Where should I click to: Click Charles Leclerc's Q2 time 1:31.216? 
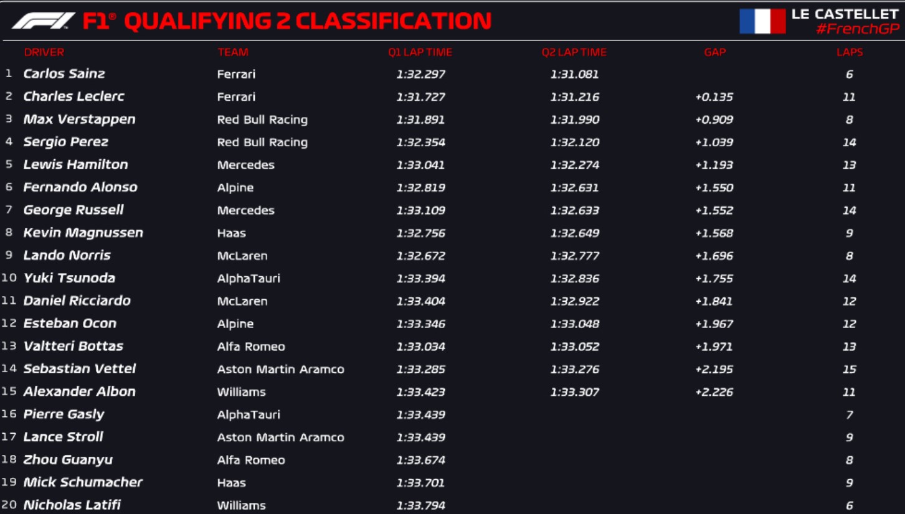pyautogui.click(x=574, y=97)
